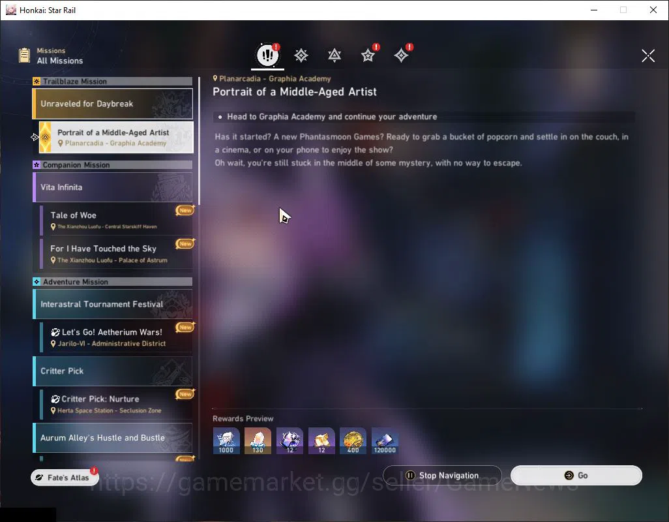View the purple reward item with 12 count

tap(290, 441)
